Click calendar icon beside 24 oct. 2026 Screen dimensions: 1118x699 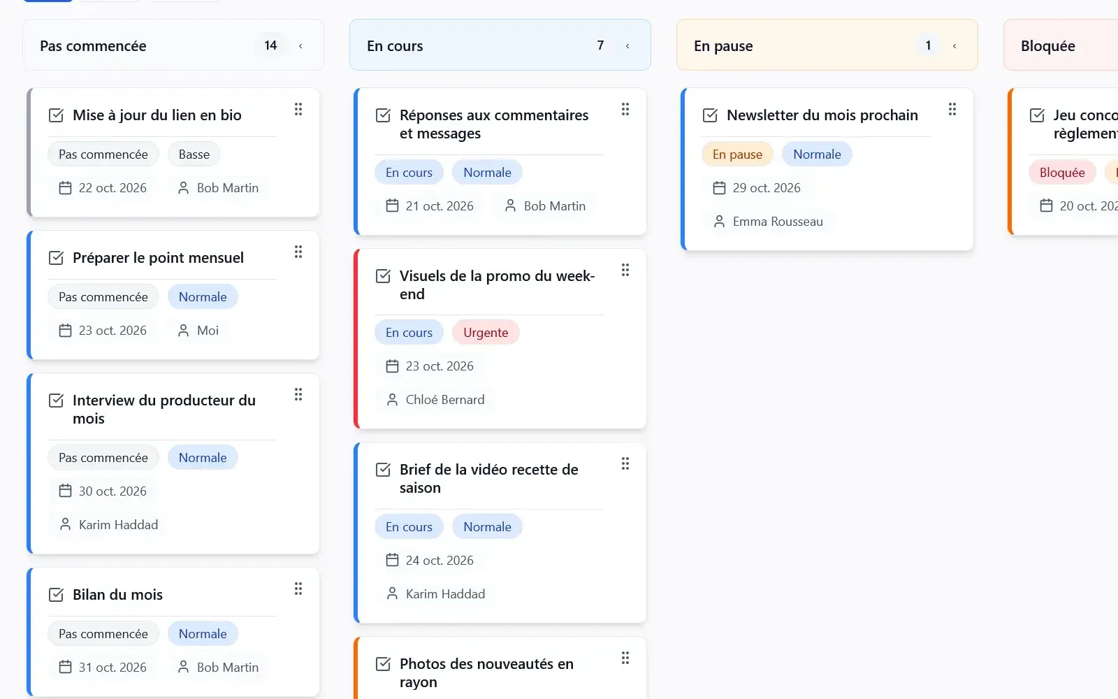[392, 561]
